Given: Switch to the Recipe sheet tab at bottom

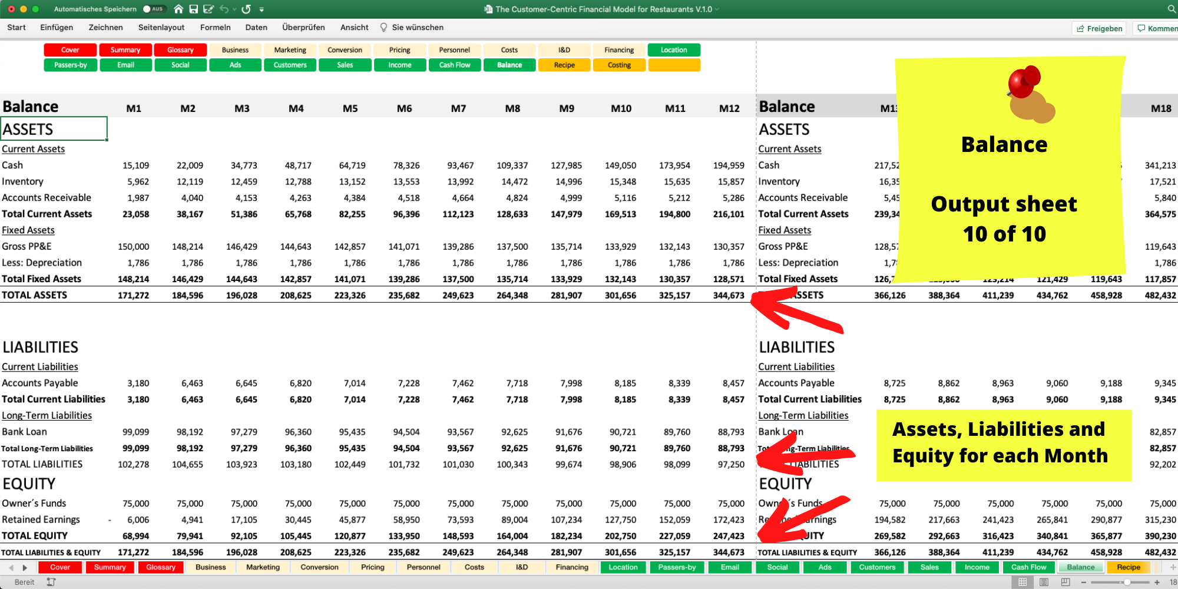Looking at the screenshot, I should click(1129, 567).
